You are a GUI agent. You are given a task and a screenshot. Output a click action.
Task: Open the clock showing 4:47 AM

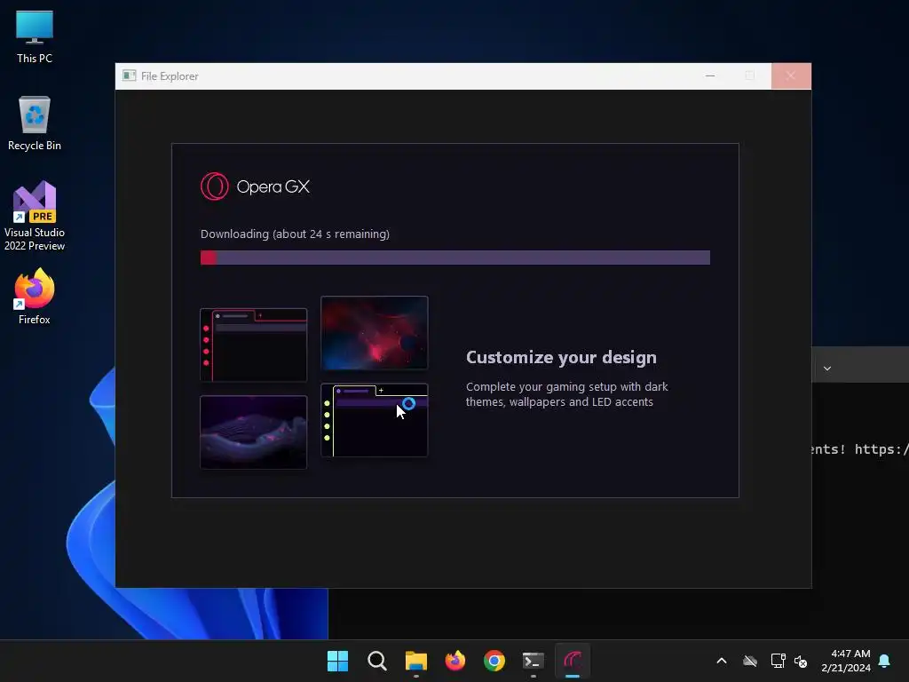pos(846,661)
